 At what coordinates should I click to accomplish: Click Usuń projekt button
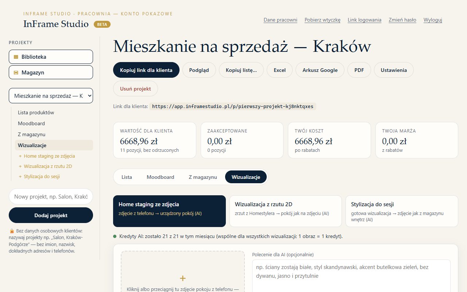point(135,89)
